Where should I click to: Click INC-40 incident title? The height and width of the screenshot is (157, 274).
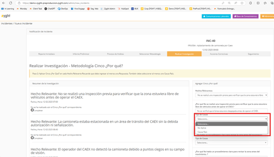pos(210,41)
